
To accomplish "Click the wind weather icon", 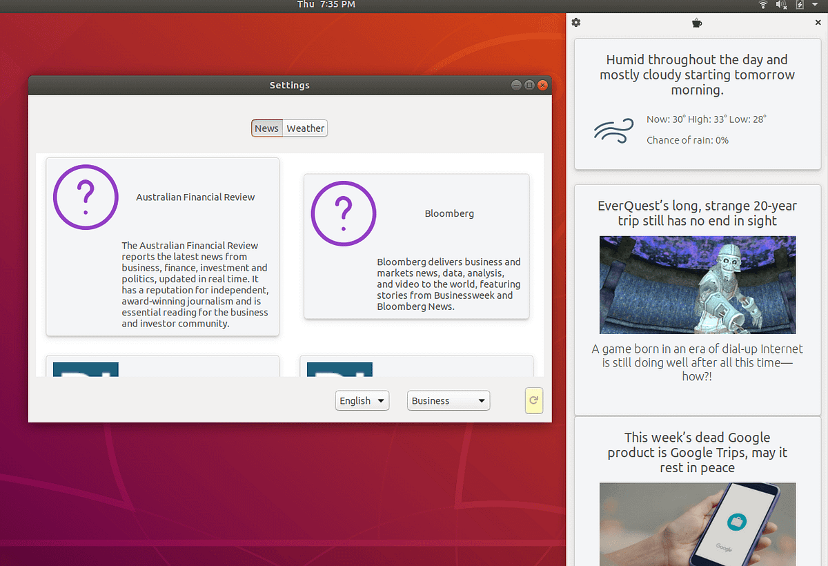I will 613,130.
